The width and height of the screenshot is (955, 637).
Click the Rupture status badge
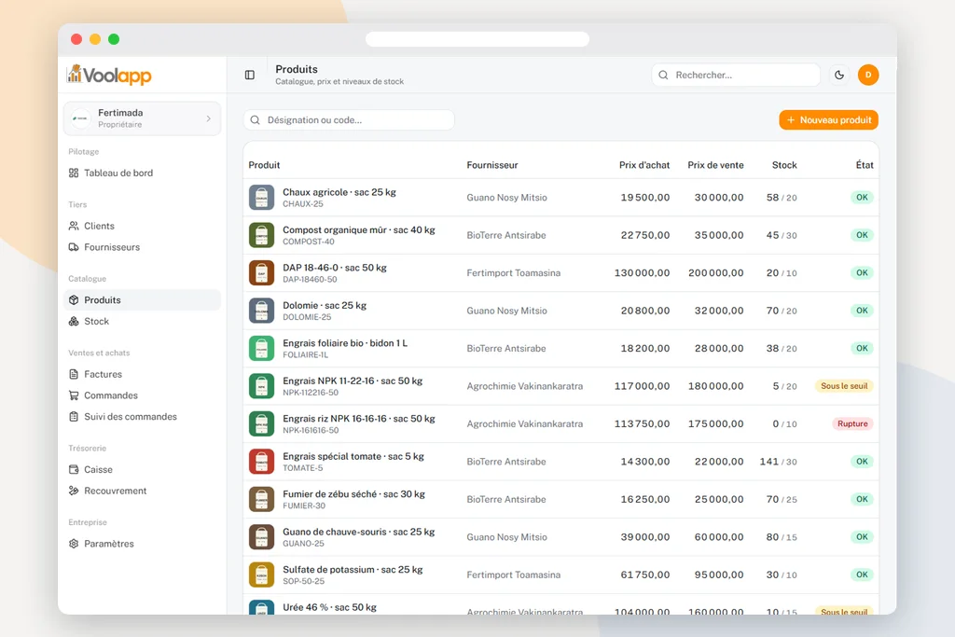click(852, 423)
